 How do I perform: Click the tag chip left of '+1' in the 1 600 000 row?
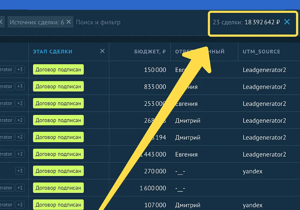click(x=7, y=188)
